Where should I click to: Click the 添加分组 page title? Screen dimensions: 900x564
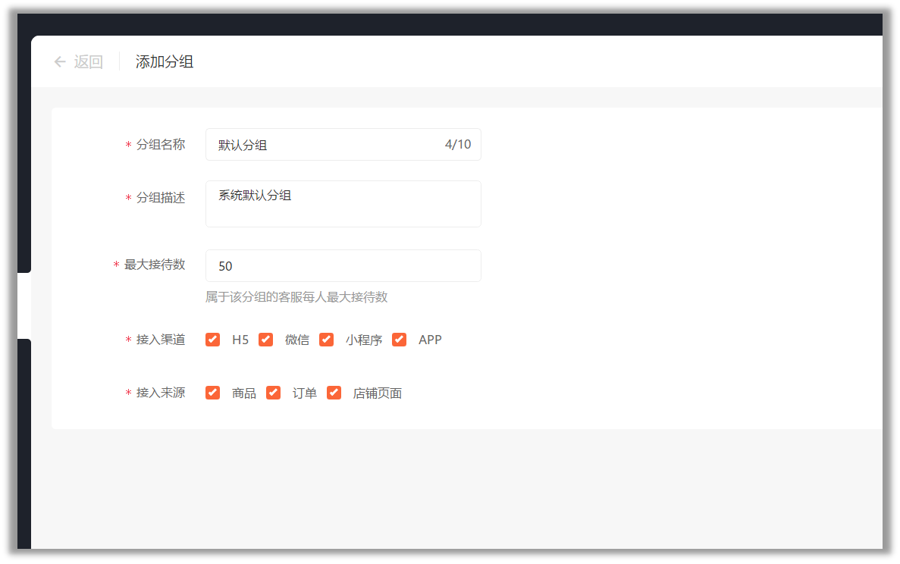click(x=165, y=61)
